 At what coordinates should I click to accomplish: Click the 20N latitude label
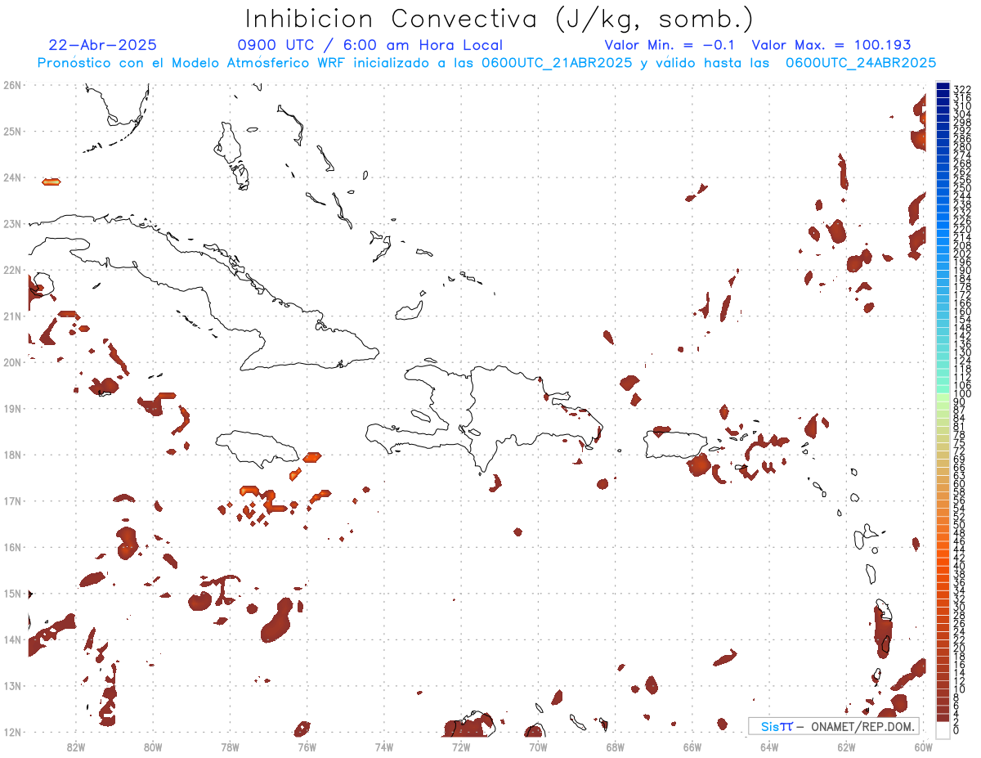coord(11,361)
